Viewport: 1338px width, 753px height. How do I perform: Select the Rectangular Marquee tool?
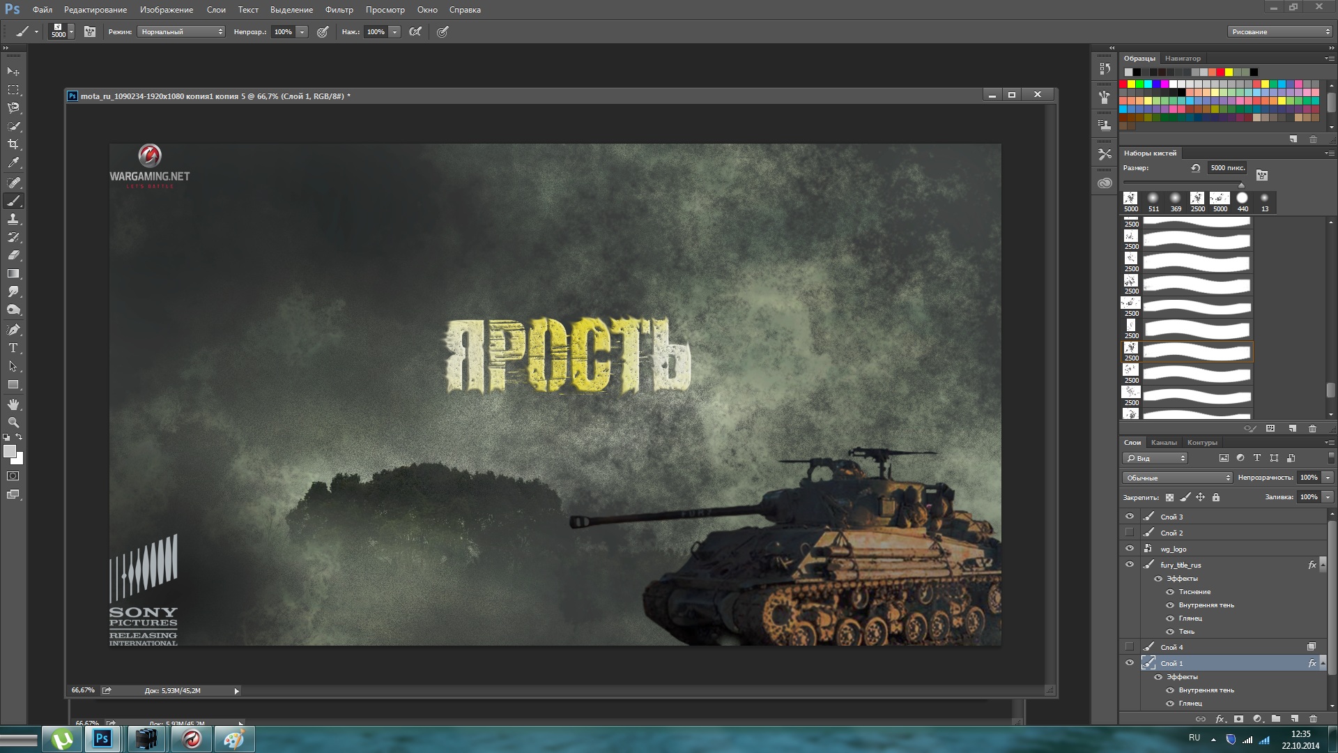13,90
